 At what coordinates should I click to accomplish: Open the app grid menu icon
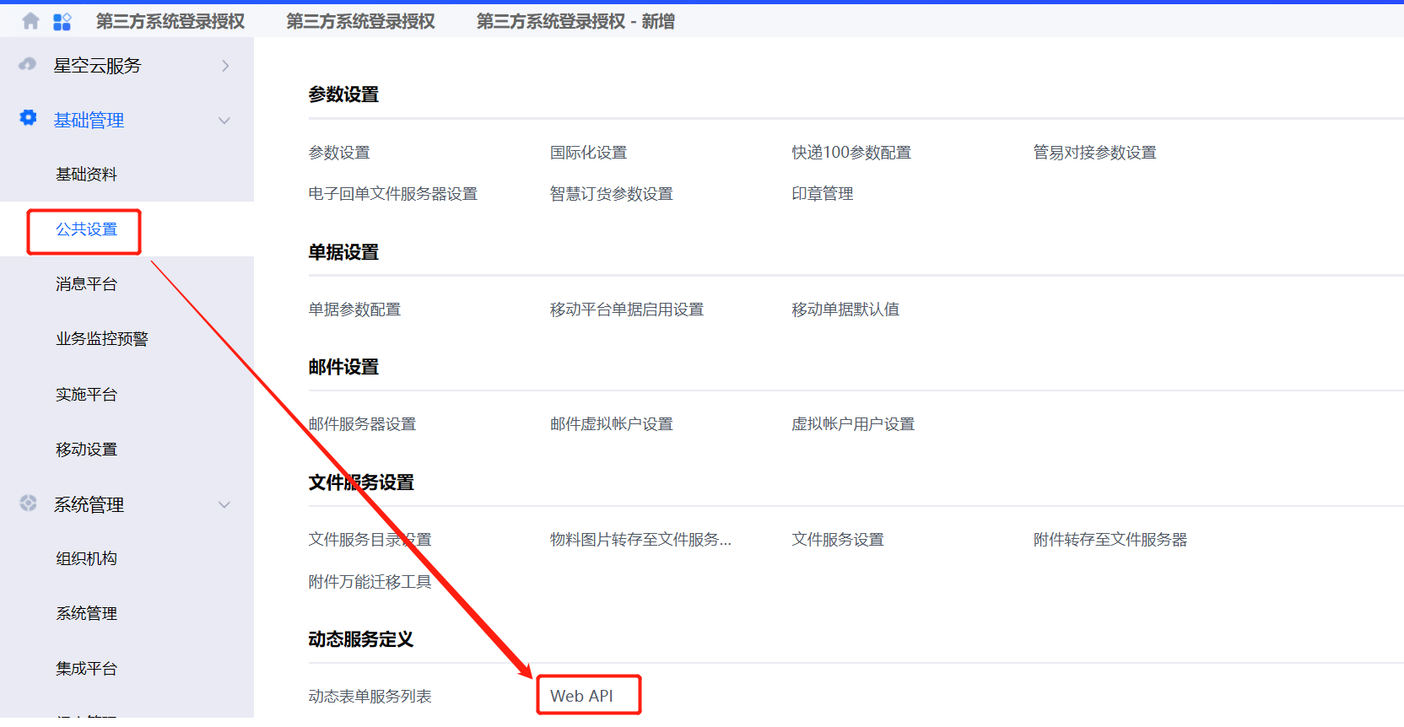pyautogui.click(x=62, y=22)
